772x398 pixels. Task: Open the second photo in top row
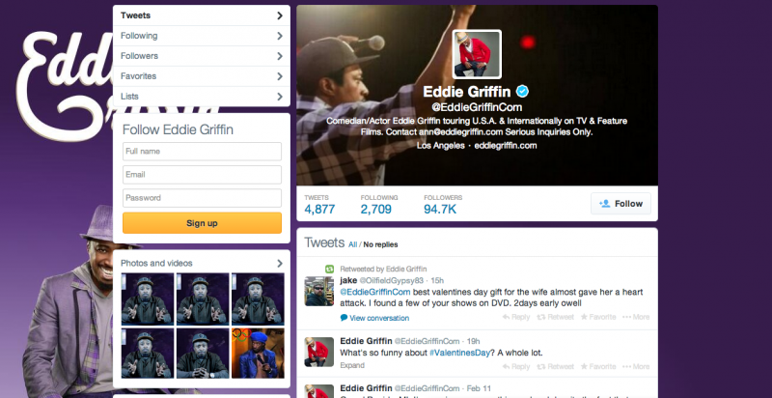tap(203, 299)
